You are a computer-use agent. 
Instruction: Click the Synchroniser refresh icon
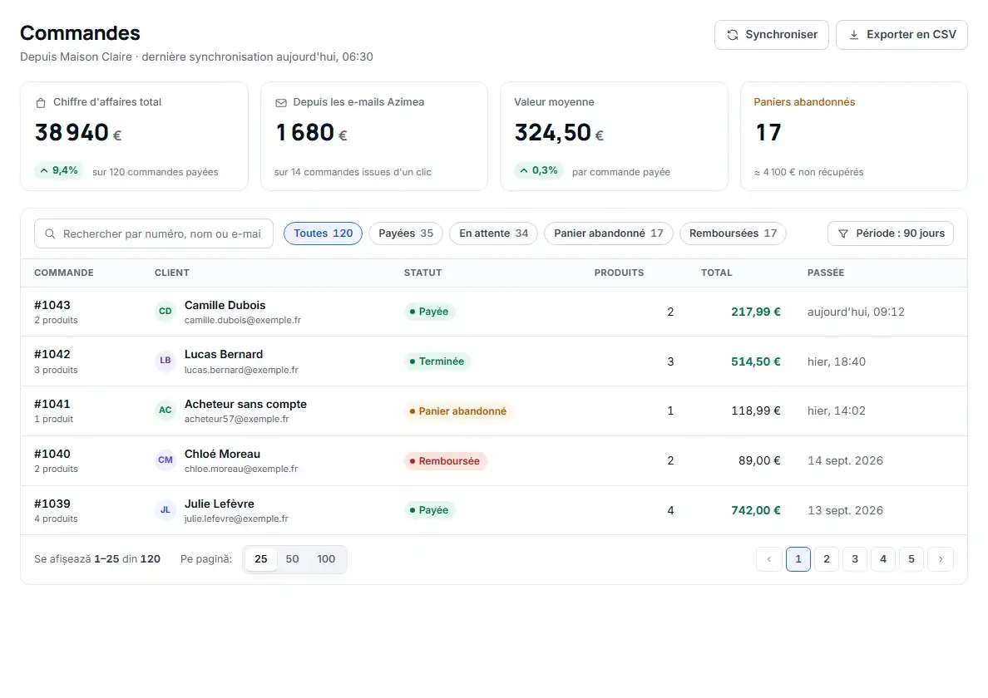pyautogui.click(x=732, y=35)
